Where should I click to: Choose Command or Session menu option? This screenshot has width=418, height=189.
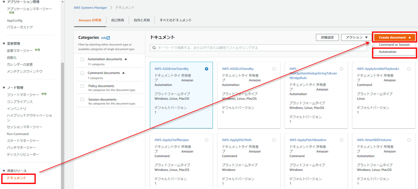tap(394, 45)
